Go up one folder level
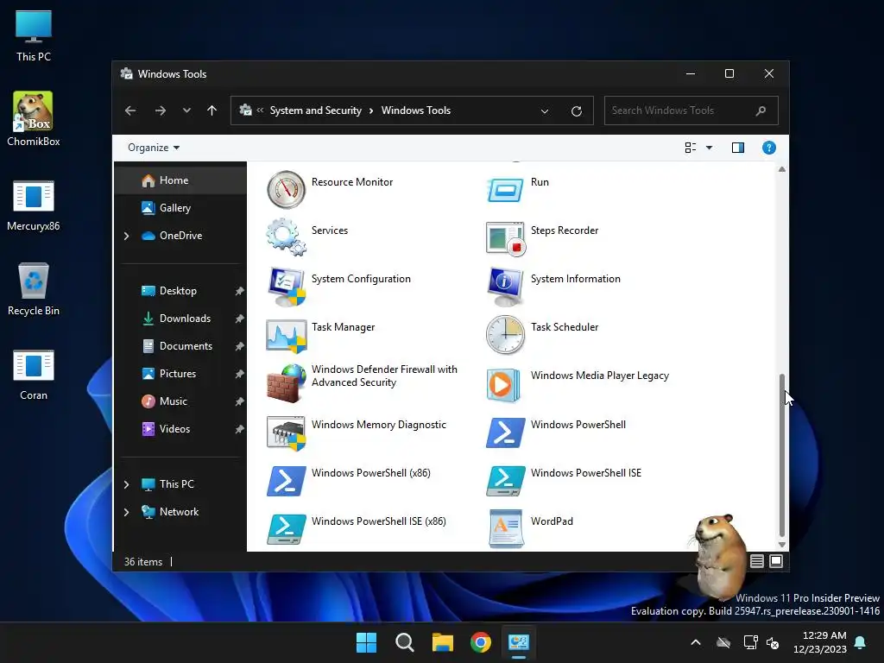 212,110
